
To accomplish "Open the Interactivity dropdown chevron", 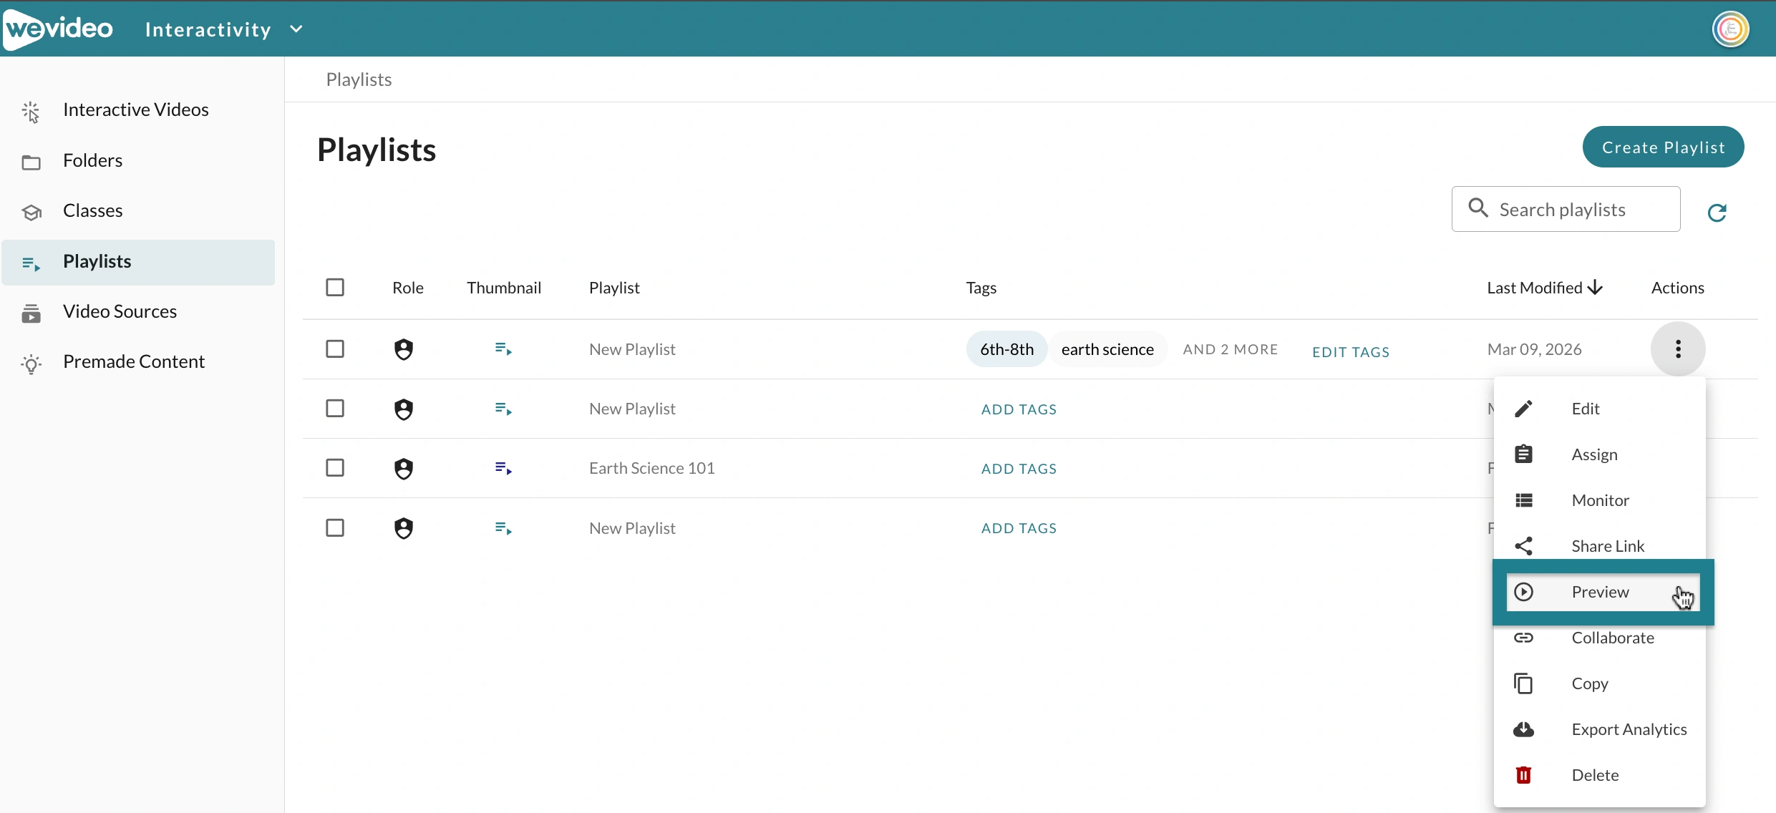I will pos(296,29).
